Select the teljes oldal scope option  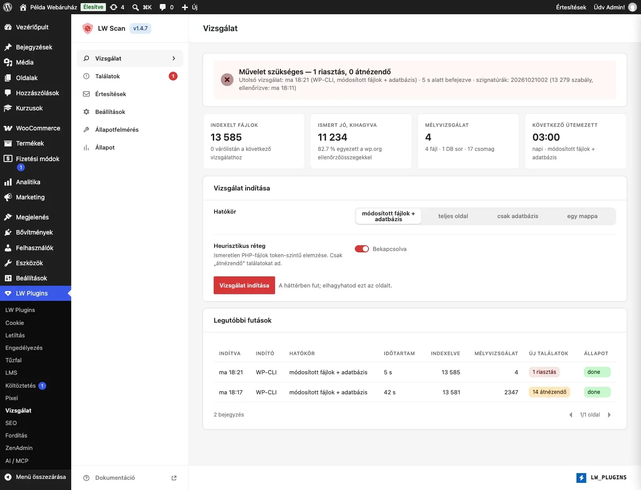coord(453,216)
